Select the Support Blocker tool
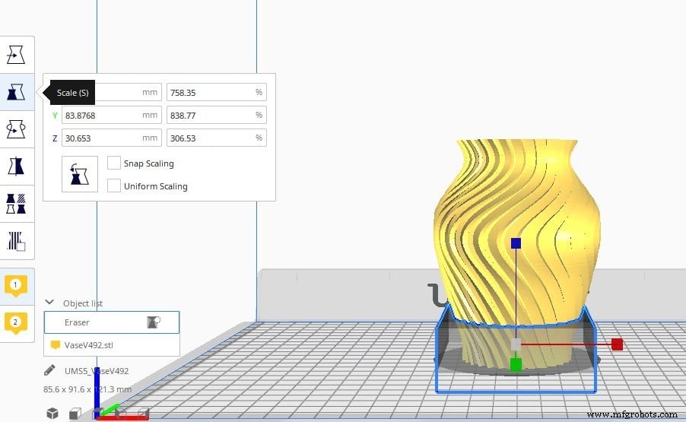This screenshot has height=422, width=686. pos(16,241)
